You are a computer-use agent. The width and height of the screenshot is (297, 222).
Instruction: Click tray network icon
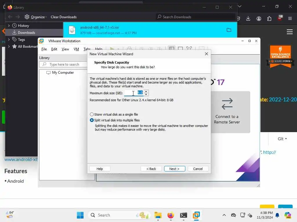242,215
